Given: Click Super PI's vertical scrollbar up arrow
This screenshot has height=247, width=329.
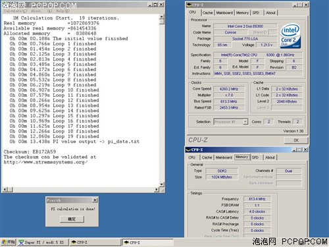Looking at the screenshot, I should (x=162, y=16).
